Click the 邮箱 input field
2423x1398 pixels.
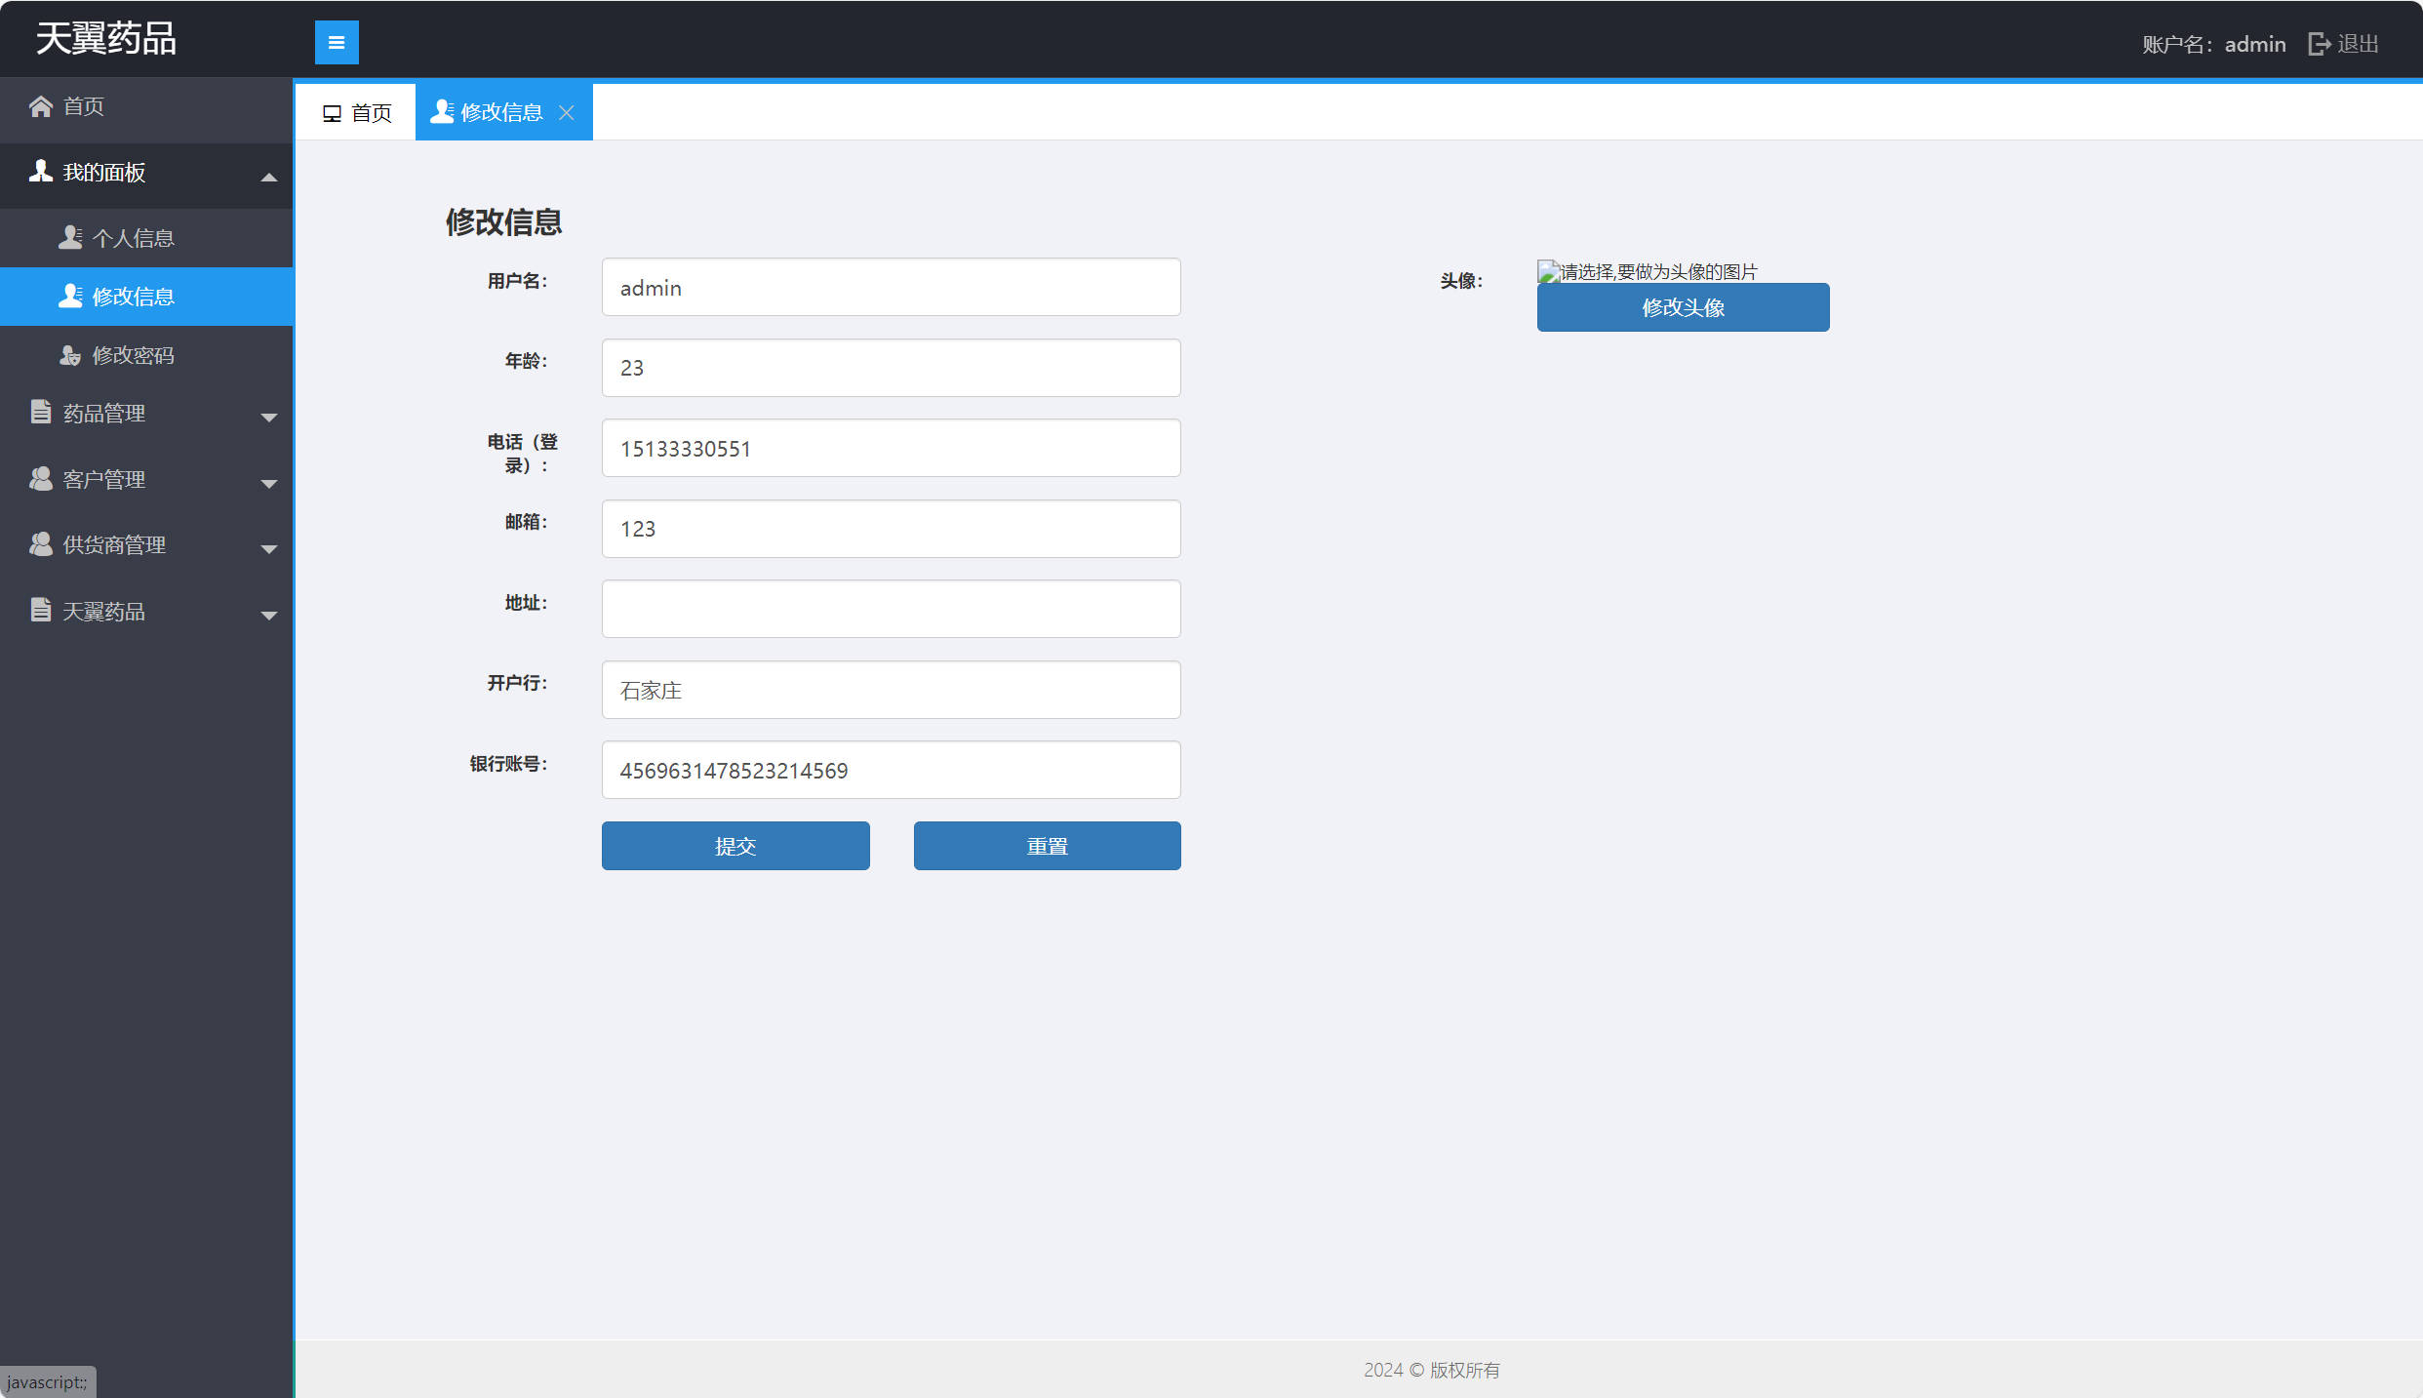[x=891, y=529]
